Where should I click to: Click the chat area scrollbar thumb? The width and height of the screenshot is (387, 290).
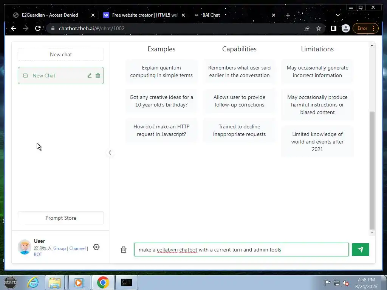click(x=372, y=170)
